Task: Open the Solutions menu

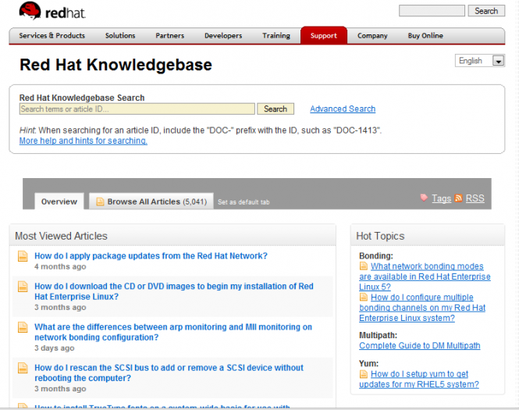Action: pos(120,35)
